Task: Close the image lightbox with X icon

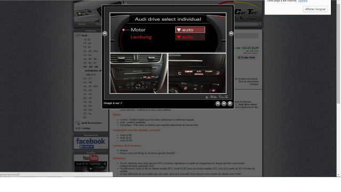Action: (230, 104)
